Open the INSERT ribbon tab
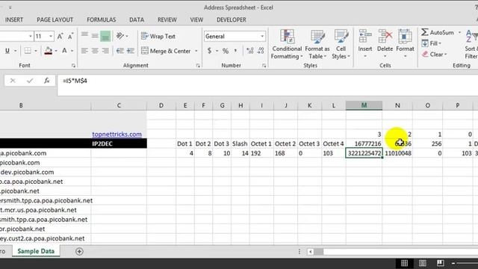This screenshot has width=478, height=269. click(x=13, y=20)
